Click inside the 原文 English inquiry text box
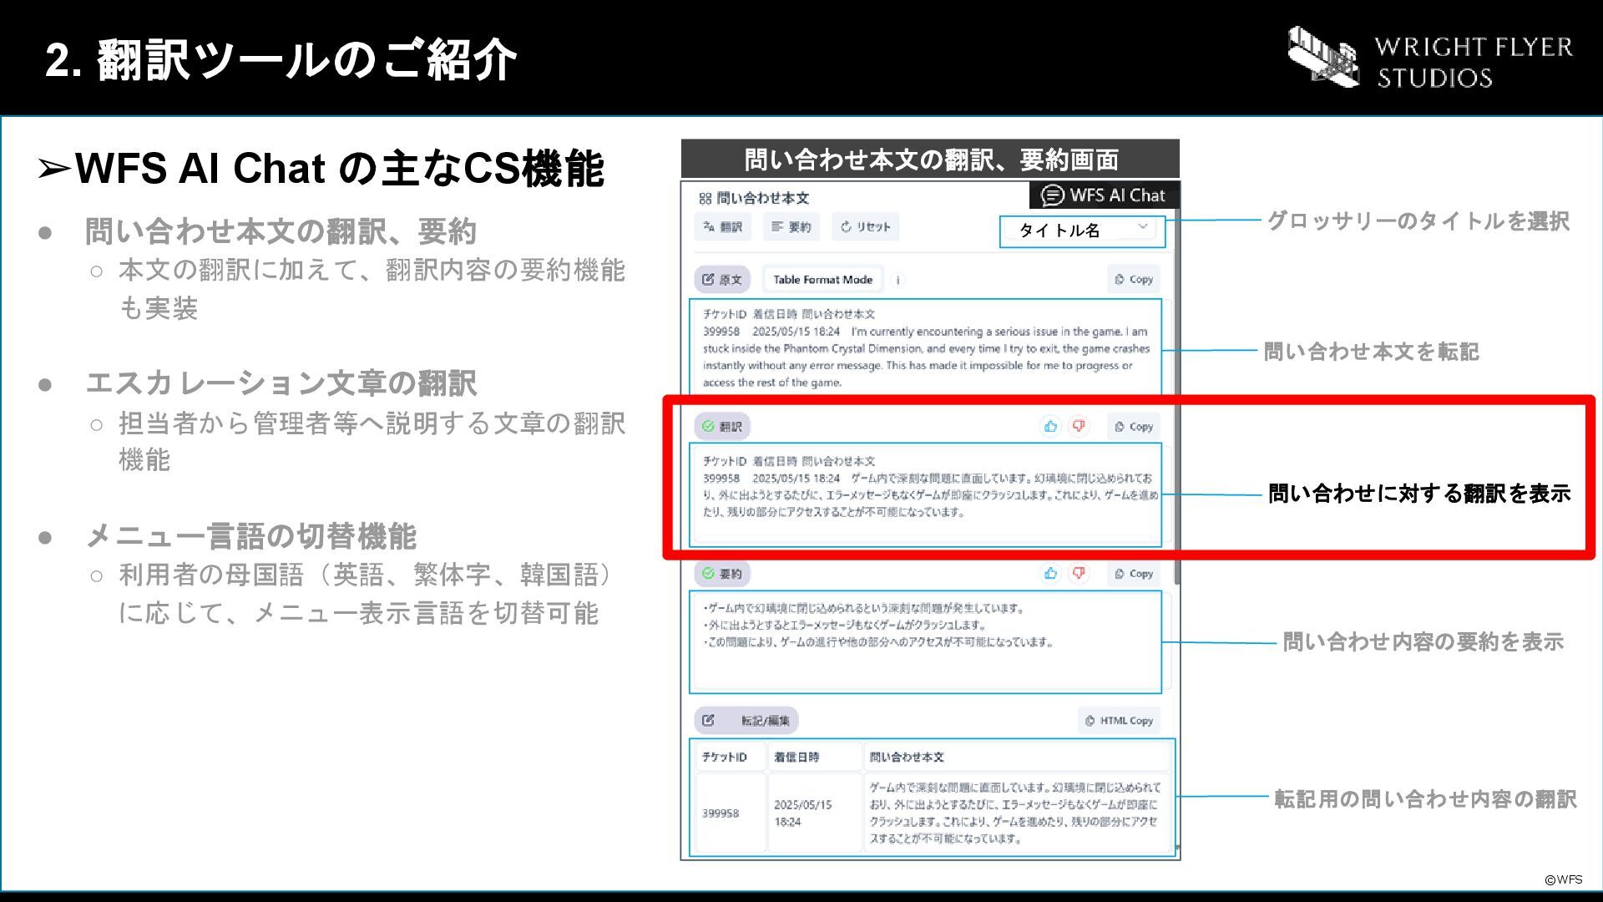The height and width of the screenshot is (902, 1603). click(x=925, y=347)
